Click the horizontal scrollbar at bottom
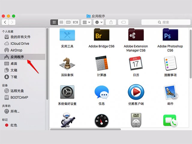 click(85, 129)
